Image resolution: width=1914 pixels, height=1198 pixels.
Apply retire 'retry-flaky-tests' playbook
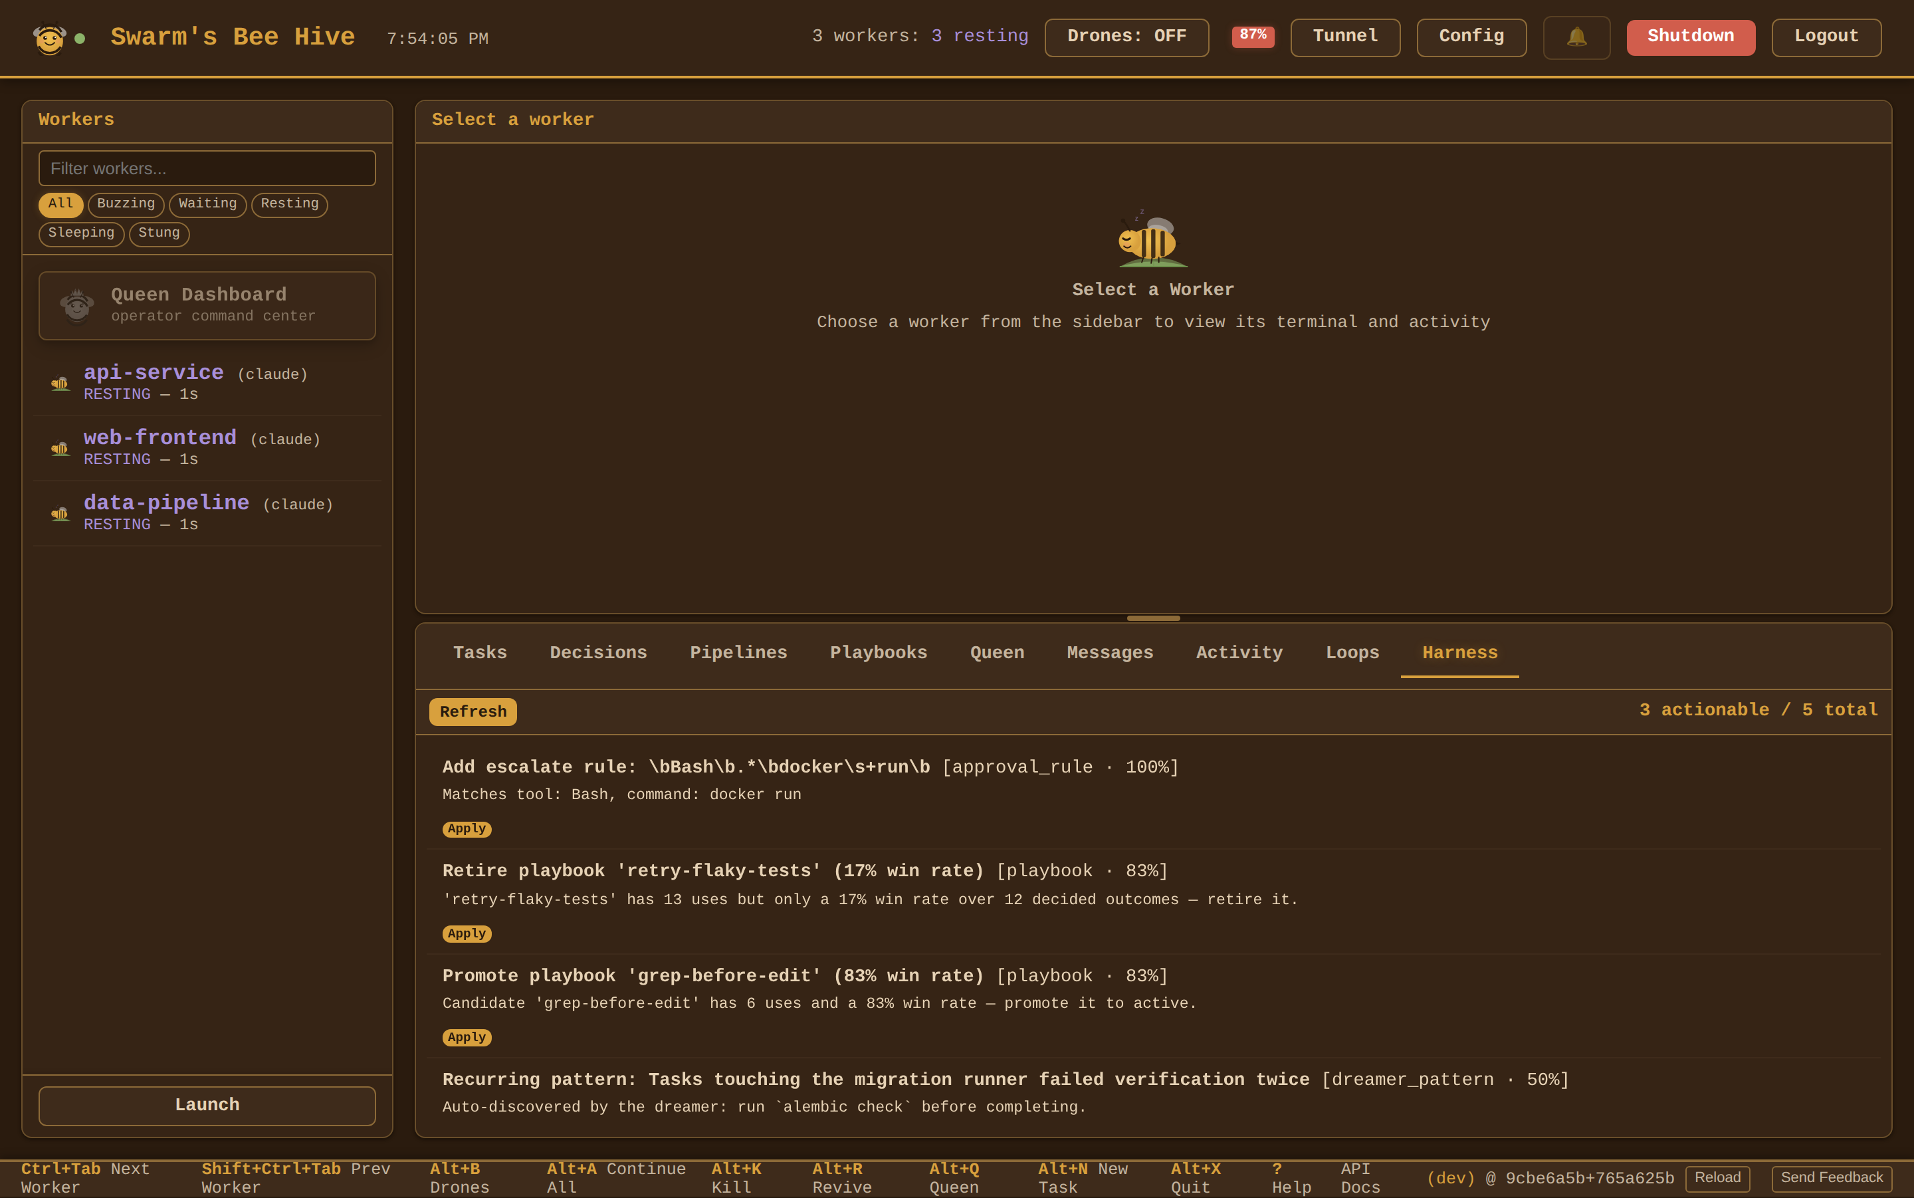tap(467, 933)
